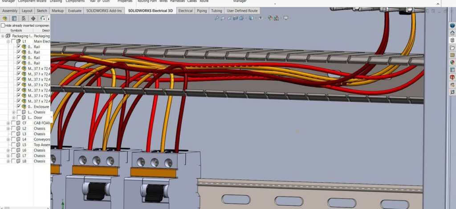The width and height of the screenshot is (456, 209).
Task: Enable 'Hide already inserted components' checkbox
Action: [x=3, y=25]
